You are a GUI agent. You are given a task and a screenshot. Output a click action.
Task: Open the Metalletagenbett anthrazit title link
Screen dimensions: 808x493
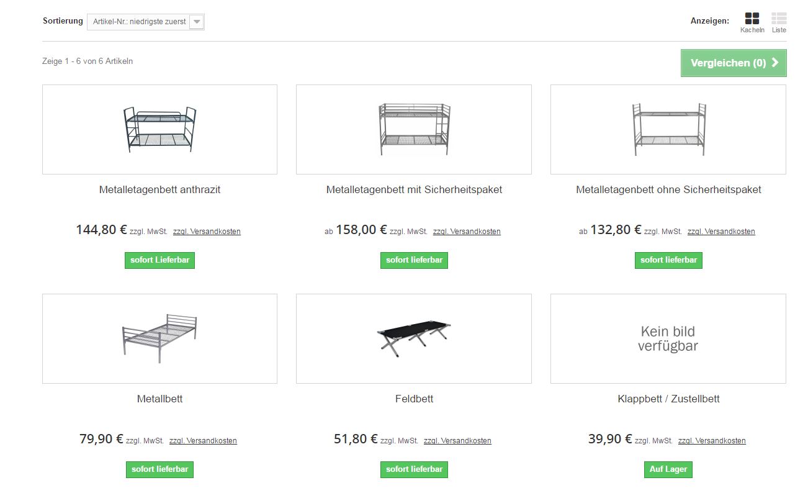pos(159,189)
